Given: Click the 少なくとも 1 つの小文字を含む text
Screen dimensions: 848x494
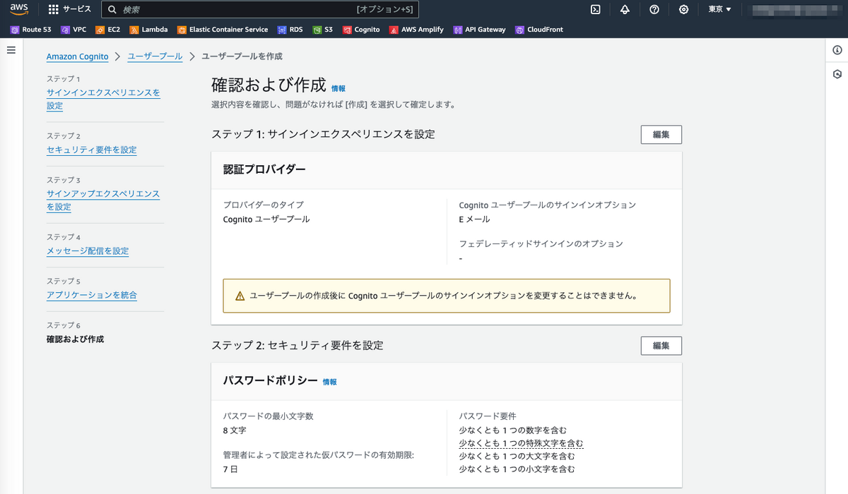Looking at the screenshot, I should (x=517, y=469).
